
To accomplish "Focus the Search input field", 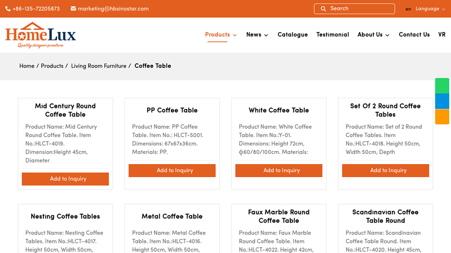I will click(355, 8).
